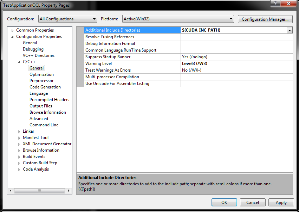Open the Configuration Manager
The height and width of the screenshot is (212, 299).
pos(265,19)
